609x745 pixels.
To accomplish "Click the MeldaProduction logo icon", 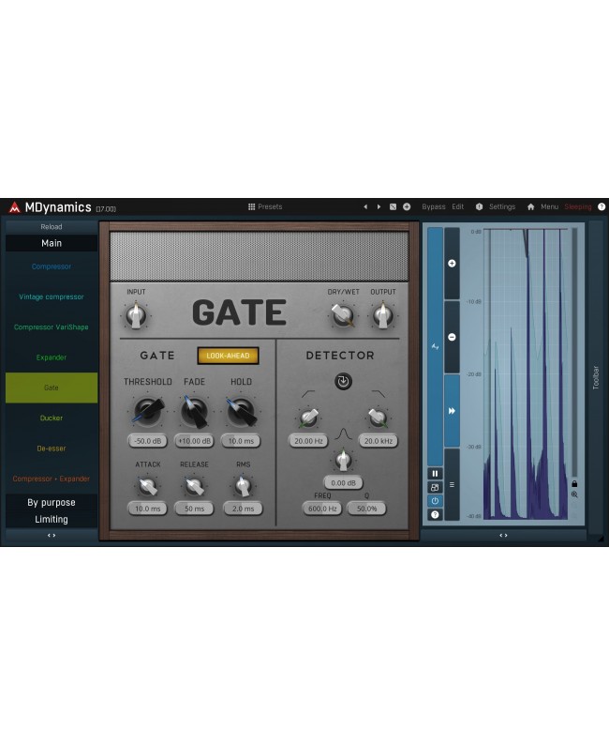I will tap(14, 207).
